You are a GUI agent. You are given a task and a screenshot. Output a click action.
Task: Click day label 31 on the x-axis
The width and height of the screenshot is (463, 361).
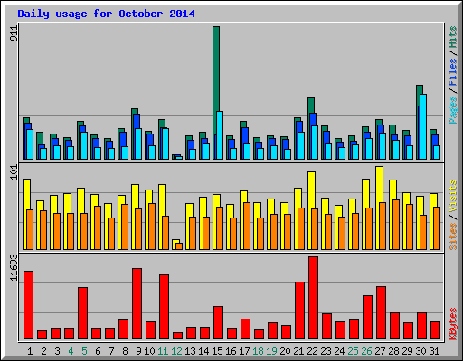434,351
